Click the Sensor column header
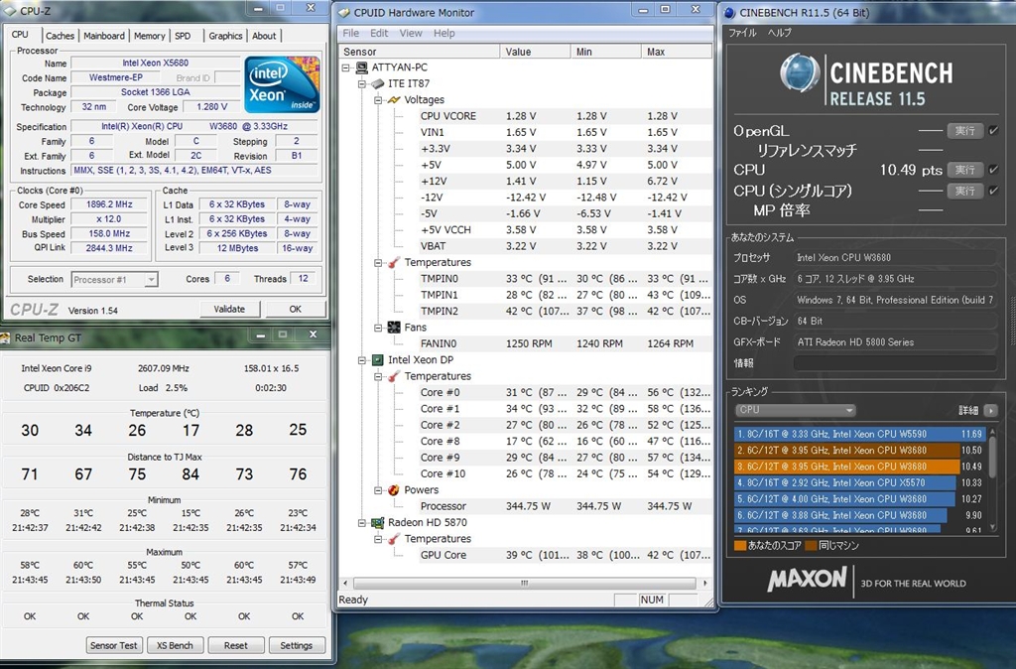The width and height of the screenshot is (1016, 669). pyautogui.click(x=420, y=52)
